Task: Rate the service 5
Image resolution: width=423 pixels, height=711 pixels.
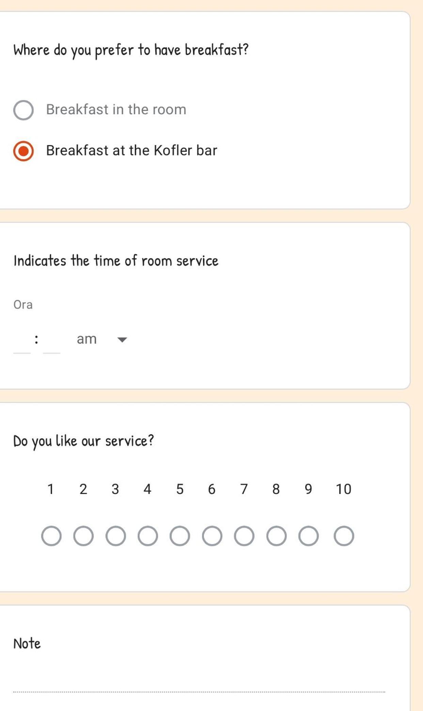Action: (180, 536)
